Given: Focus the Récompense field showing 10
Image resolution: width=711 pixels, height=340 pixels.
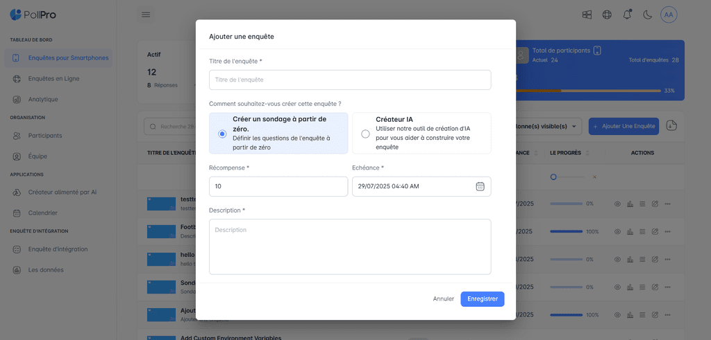Looking at the screenshot, I should (x=278, y=186).
